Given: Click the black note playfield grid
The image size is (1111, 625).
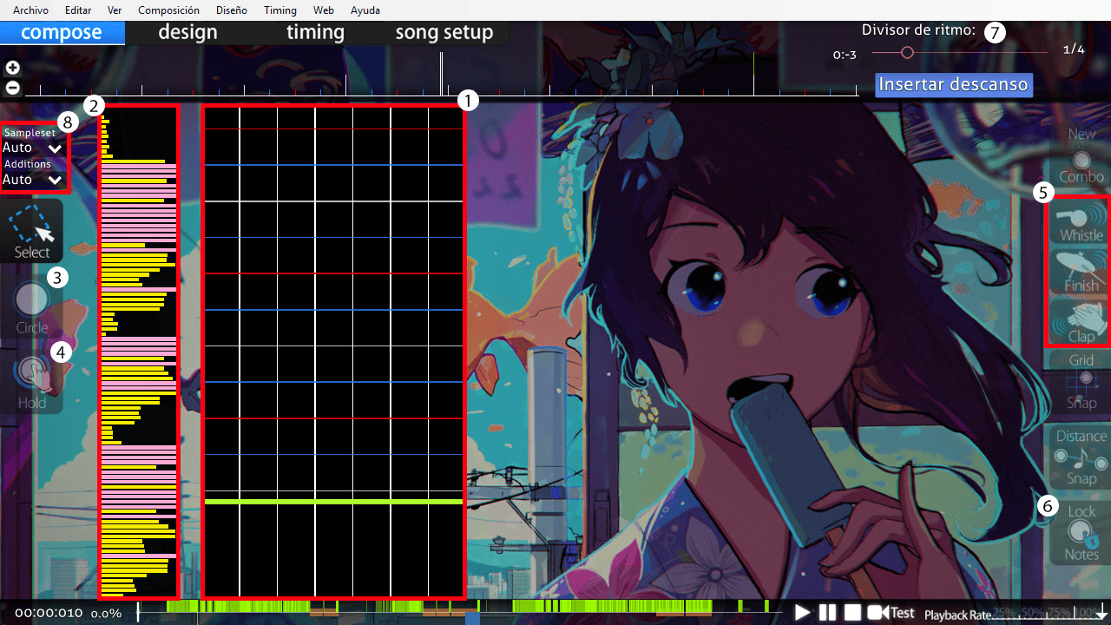Looking at the screenshot, I should coord(333,352).
